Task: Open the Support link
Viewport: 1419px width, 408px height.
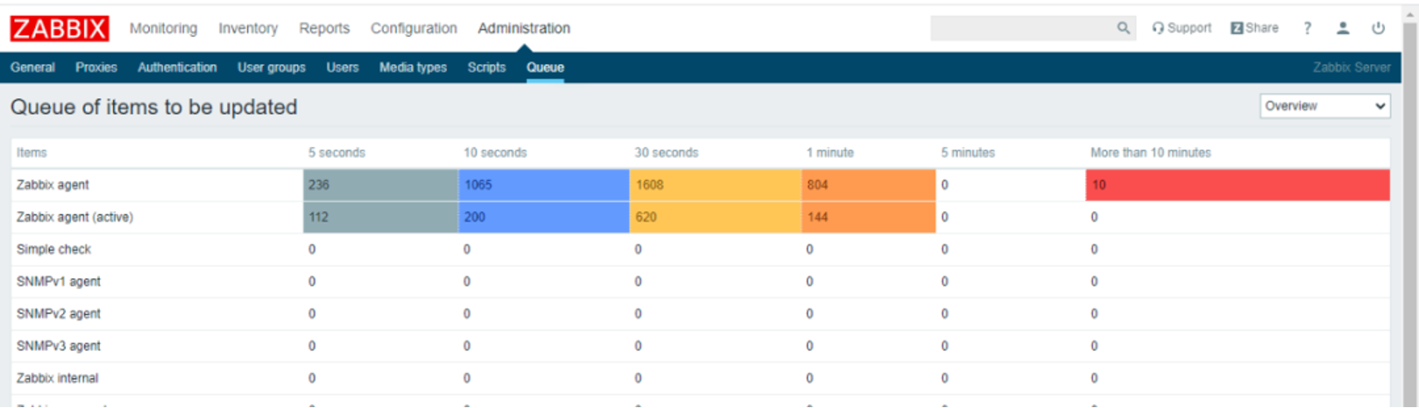Action: [1182, 28]
